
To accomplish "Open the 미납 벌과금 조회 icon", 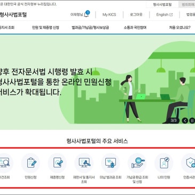I will coord(111,163).
